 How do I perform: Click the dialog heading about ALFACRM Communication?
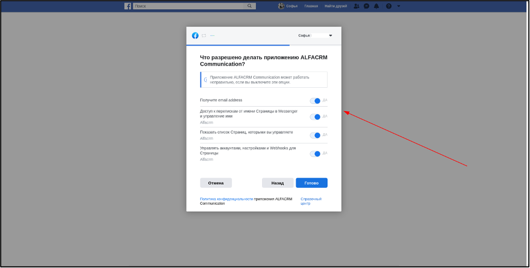coord(264,61)
